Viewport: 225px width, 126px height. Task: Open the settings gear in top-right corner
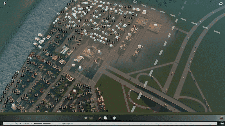pyautogui.click(x=221, y=3)
